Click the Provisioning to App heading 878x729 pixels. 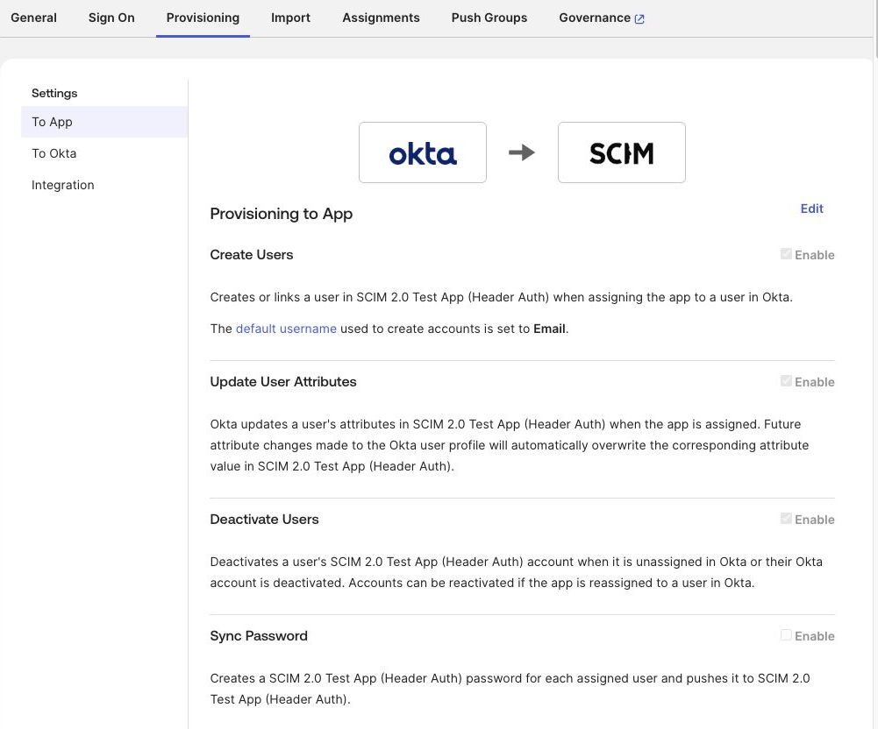[x=281, y=214]
